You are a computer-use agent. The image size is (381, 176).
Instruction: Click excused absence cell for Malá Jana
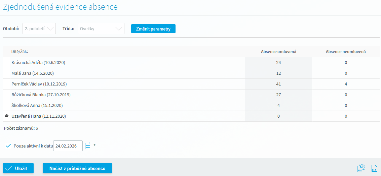(278, 73)
